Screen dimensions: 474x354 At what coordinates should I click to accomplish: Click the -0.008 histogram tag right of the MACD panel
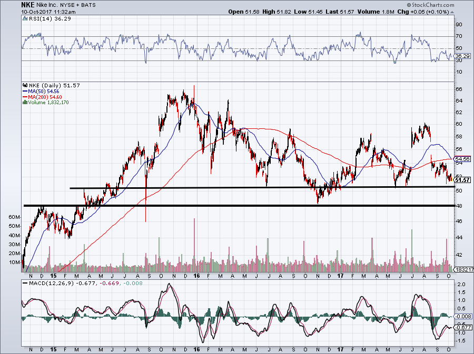pos(464,316)
